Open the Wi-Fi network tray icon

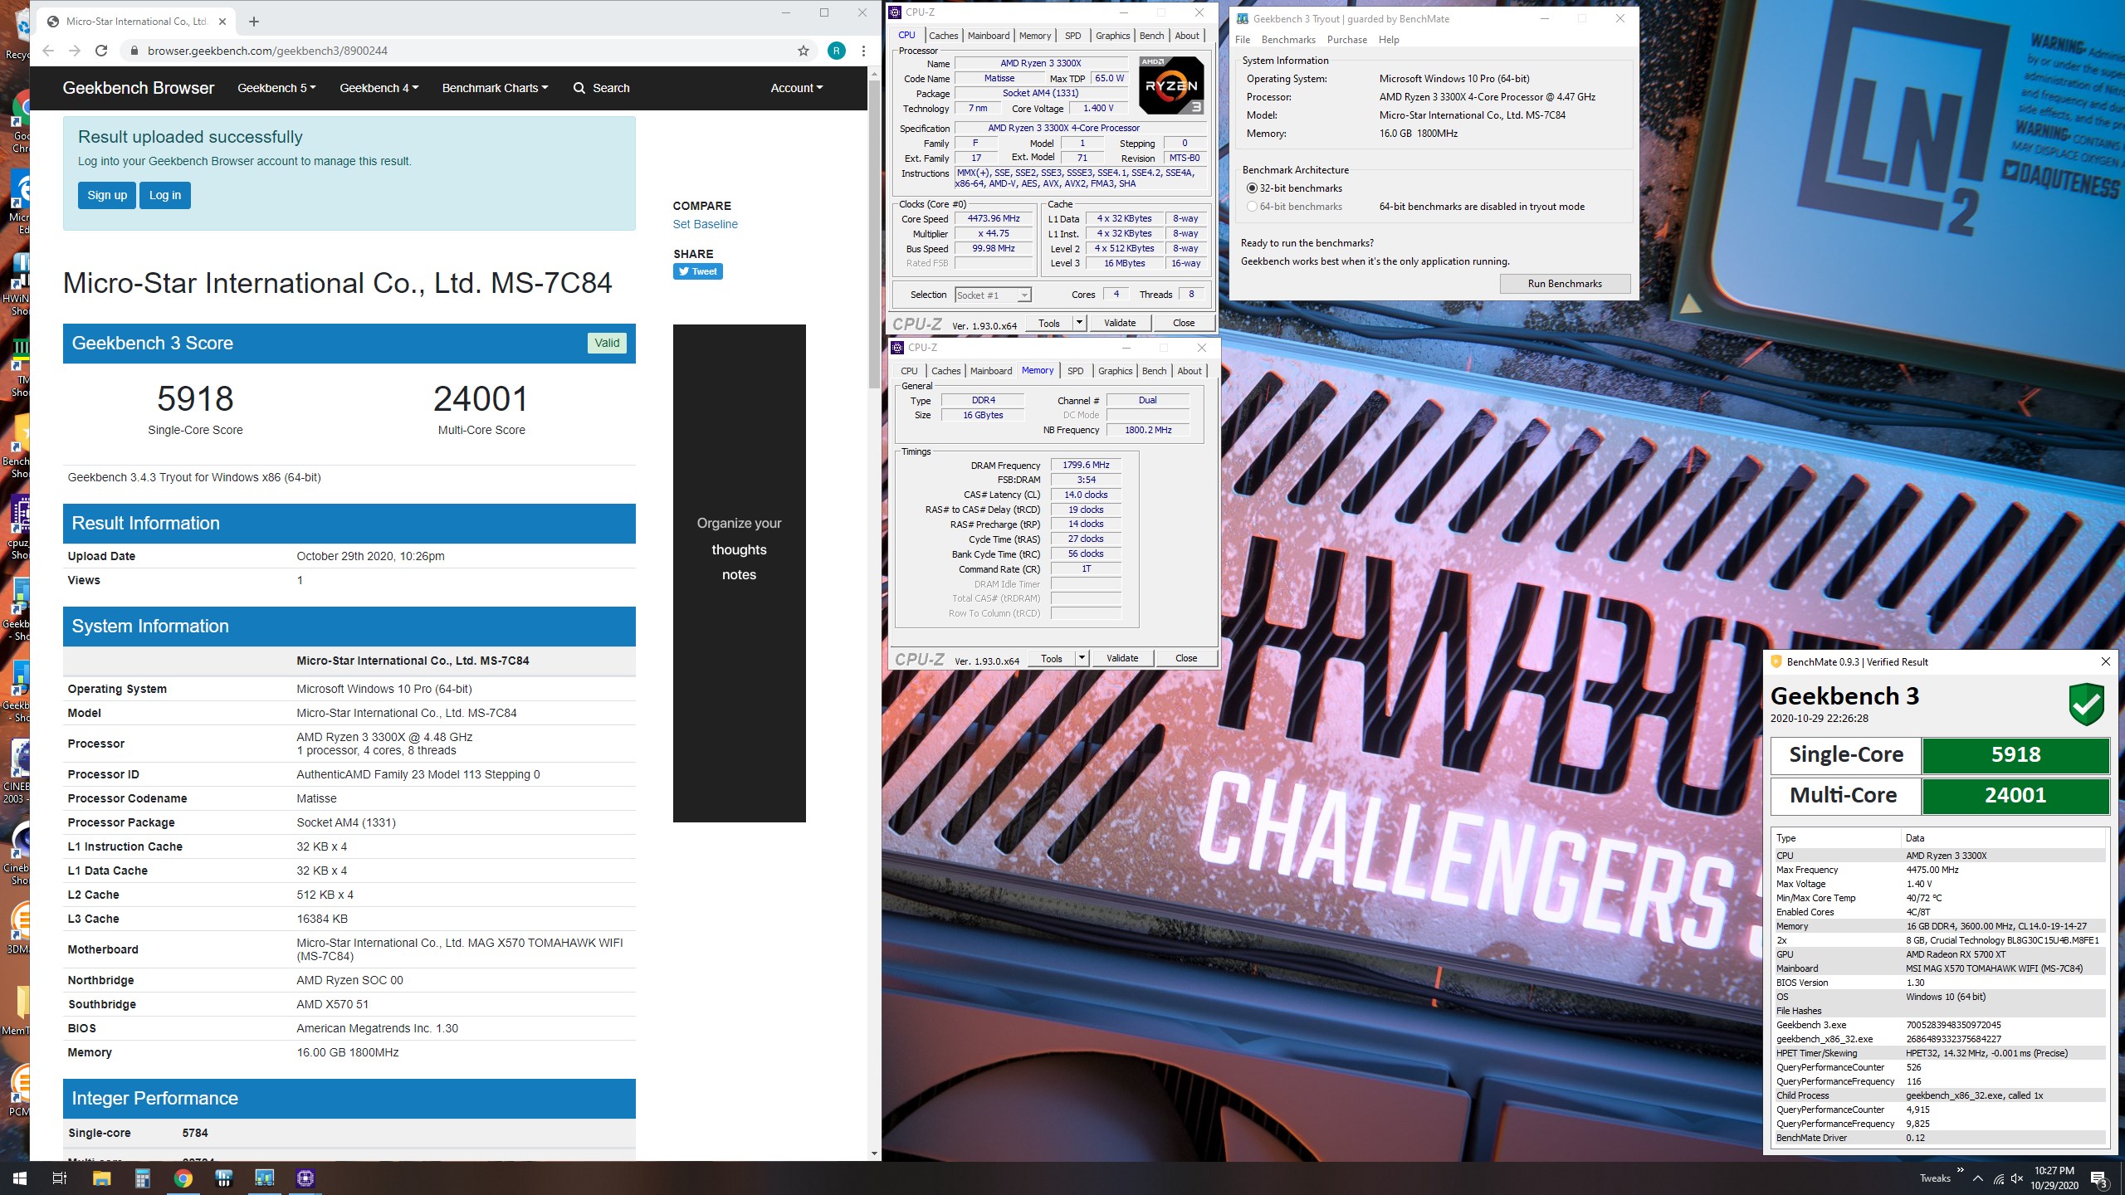coord(1999,1178)
